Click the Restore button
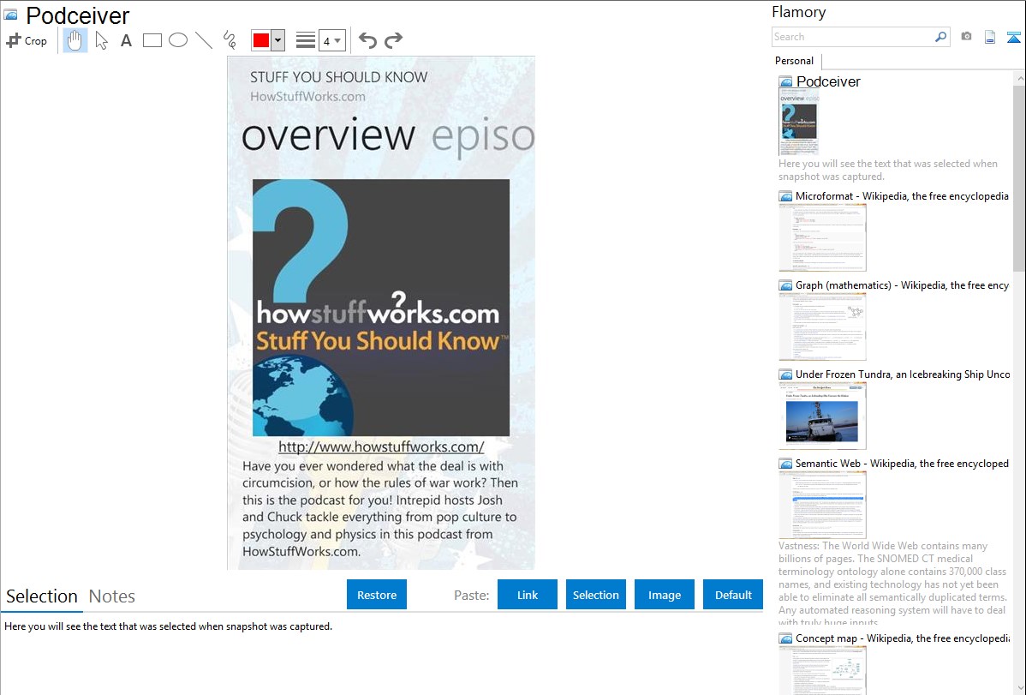 [377, 595]
